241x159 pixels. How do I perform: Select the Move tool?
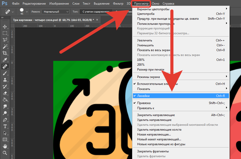click(x=5, y=27)
